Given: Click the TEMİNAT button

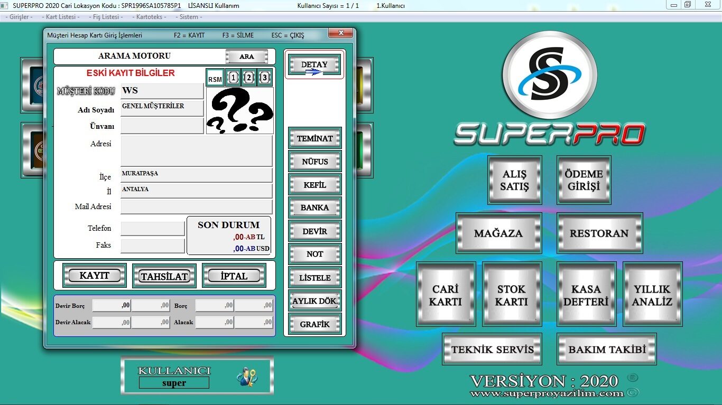Looking at the screenshot, I should point(314,138).
